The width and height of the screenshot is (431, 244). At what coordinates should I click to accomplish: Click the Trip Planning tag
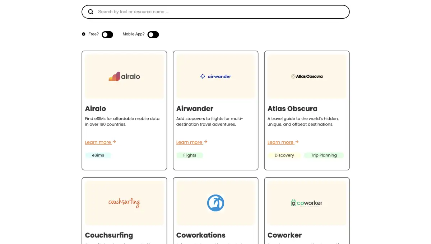(324, 155)
